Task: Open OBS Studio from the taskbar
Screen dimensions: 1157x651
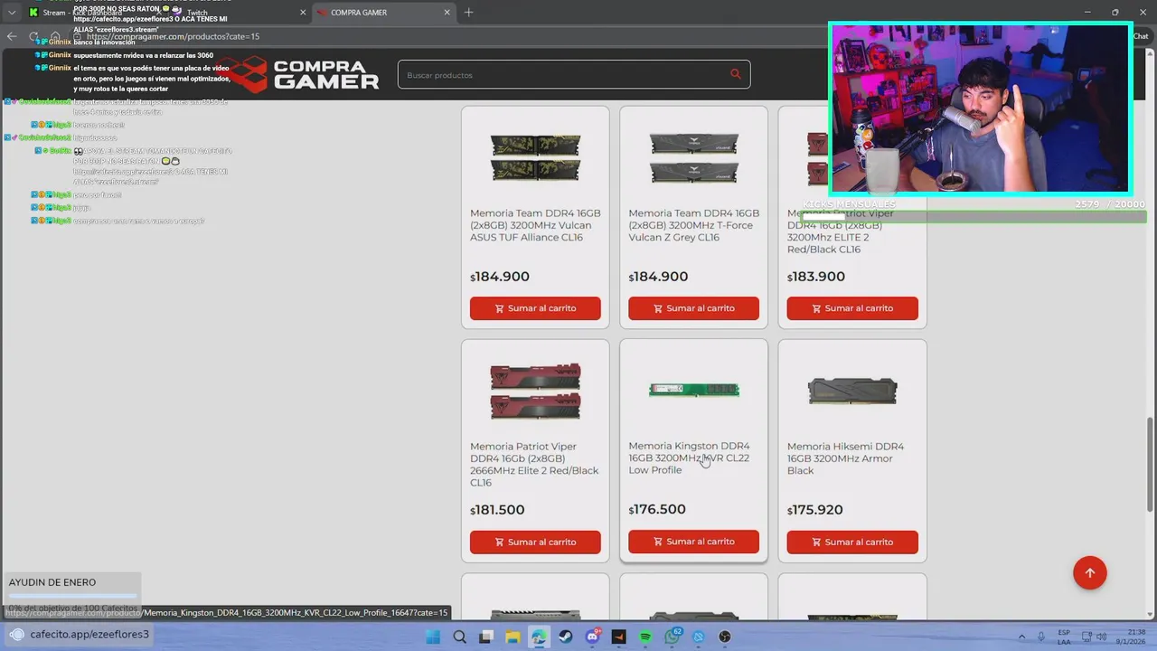Action: (x=725, y=637)
